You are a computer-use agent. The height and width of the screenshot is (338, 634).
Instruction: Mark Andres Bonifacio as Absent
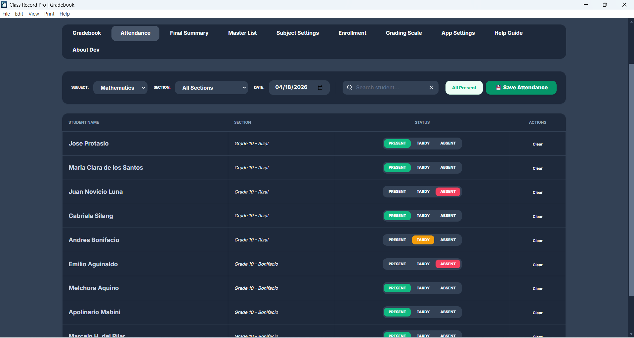[448, 240]
